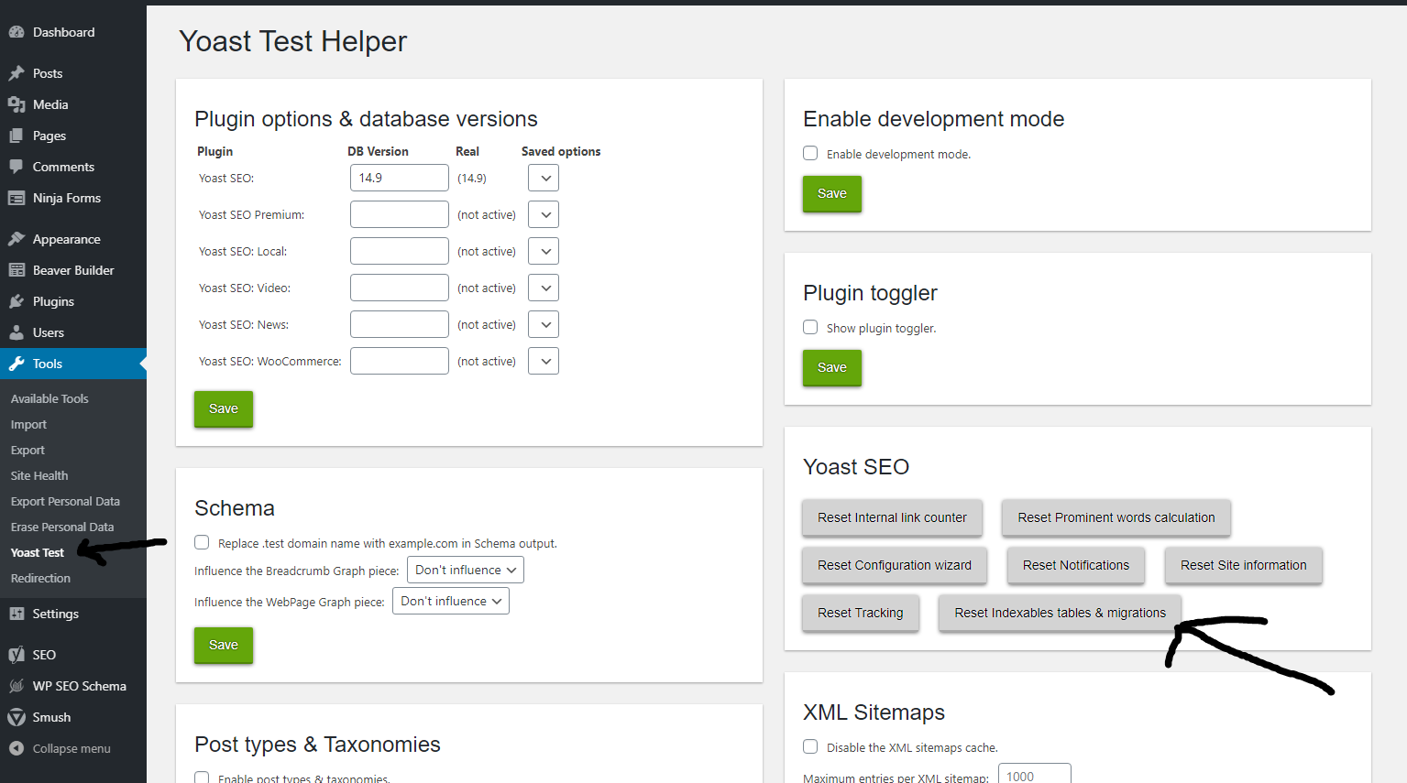Save the Plugin options & database versions
This screenshot has width=1407, height=783.
(x=224, y=408)
